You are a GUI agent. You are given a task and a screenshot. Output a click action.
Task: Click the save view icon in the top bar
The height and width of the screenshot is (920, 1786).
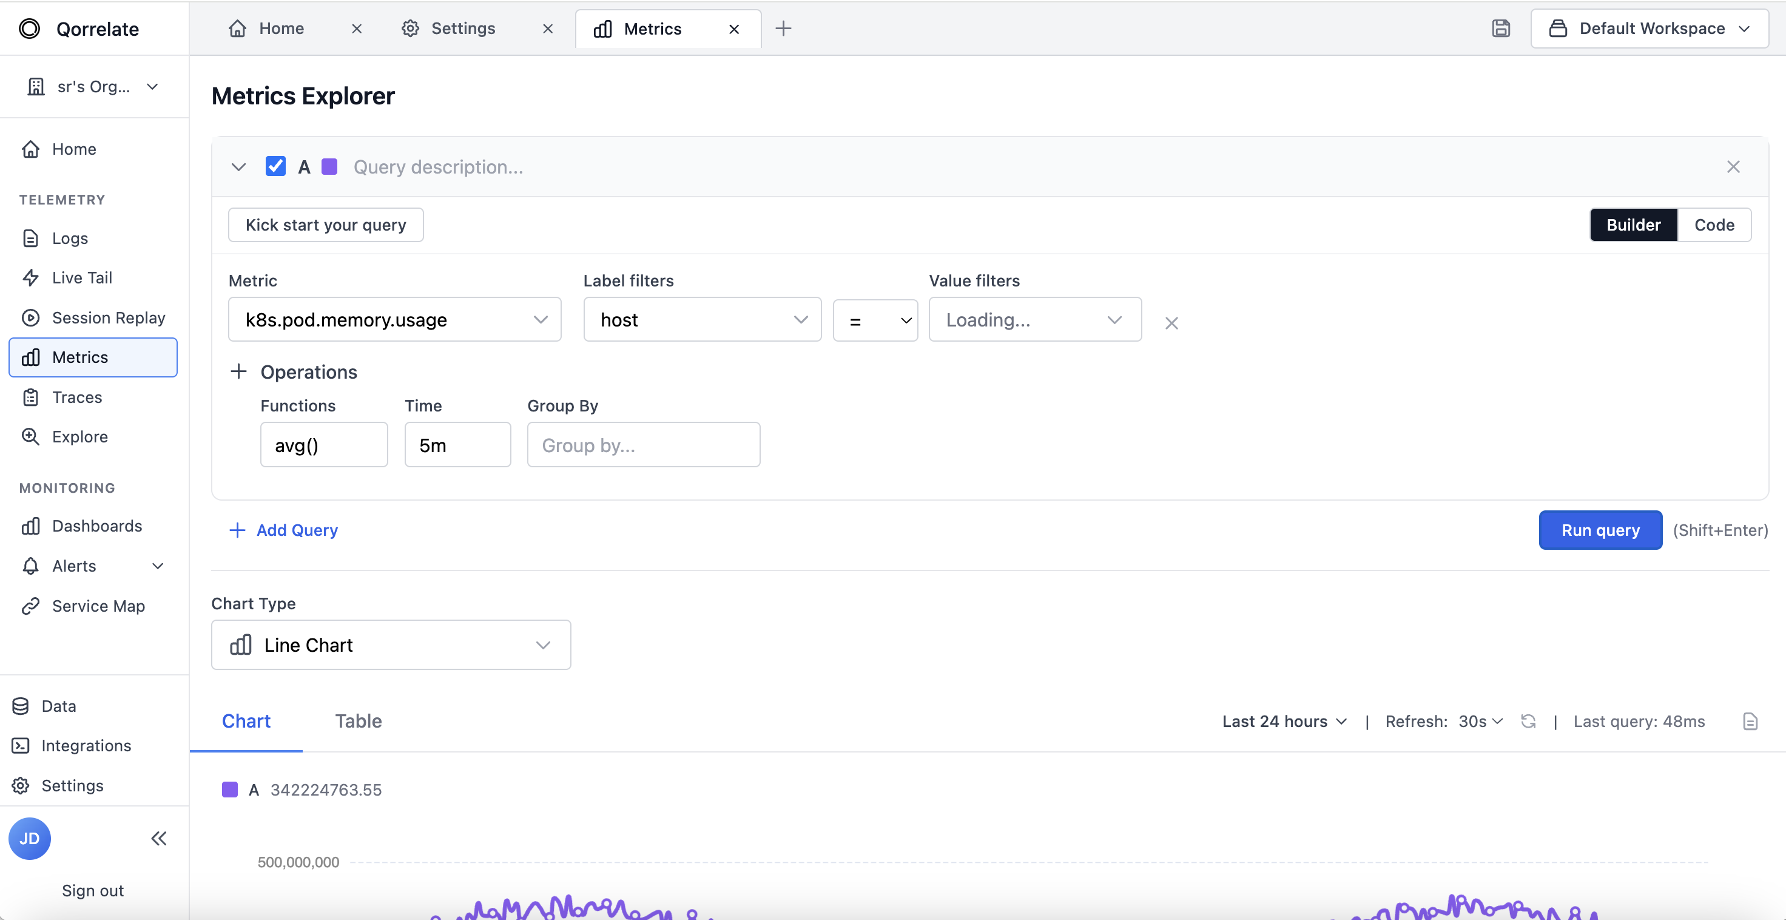point(1501,29)
